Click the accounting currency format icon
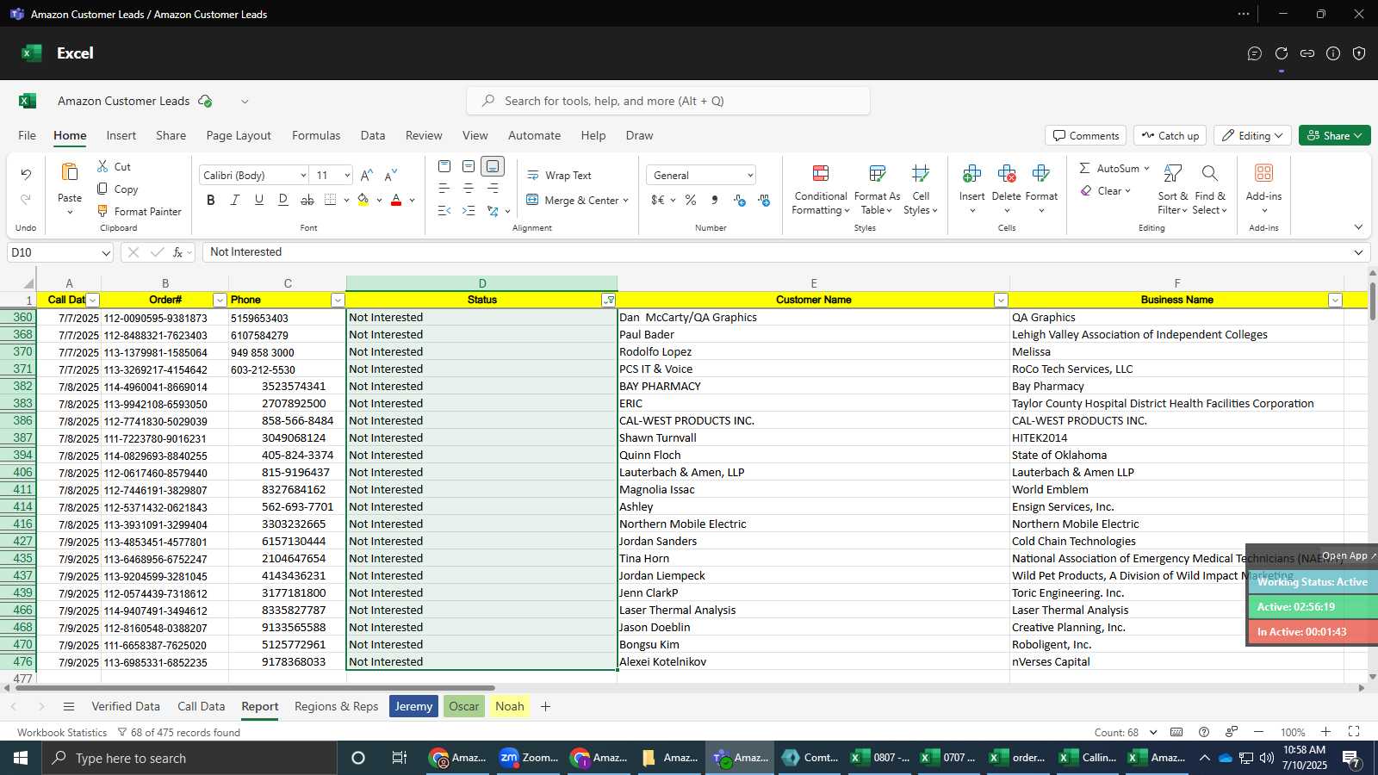 (x=658, y=200)
